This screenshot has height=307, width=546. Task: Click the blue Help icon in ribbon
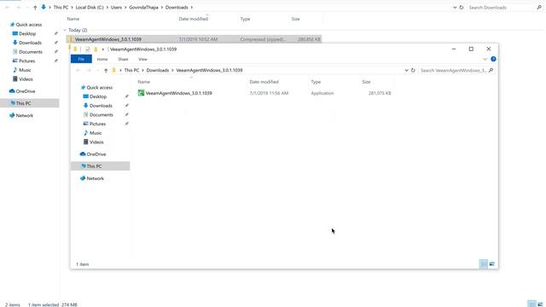pos(493,59)
